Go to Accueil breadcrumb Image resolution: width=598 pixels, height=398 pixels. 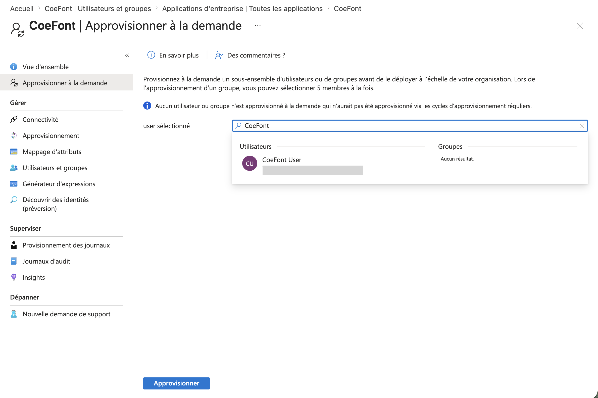pyautogui.click(x=22, y=9)
